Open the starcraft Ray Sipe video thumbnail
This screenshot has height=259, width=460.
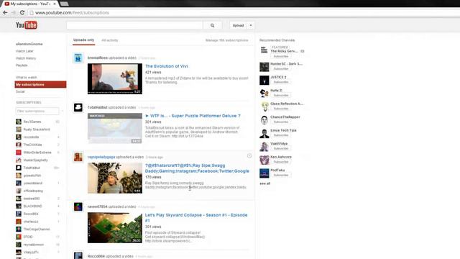point(115,178)
